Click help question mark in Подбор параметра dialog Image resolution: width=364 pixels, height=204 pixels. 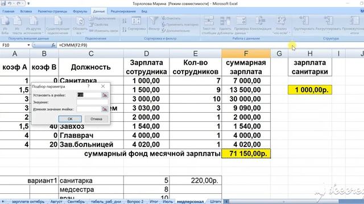(x=89, y=86)
